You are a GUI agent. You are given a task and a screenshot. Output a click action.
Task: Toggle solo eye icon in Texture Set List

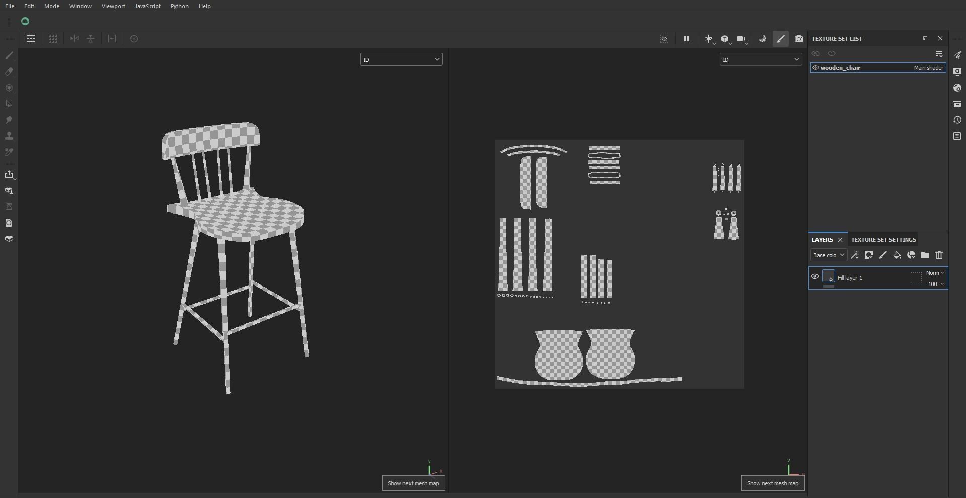point(832,53)
